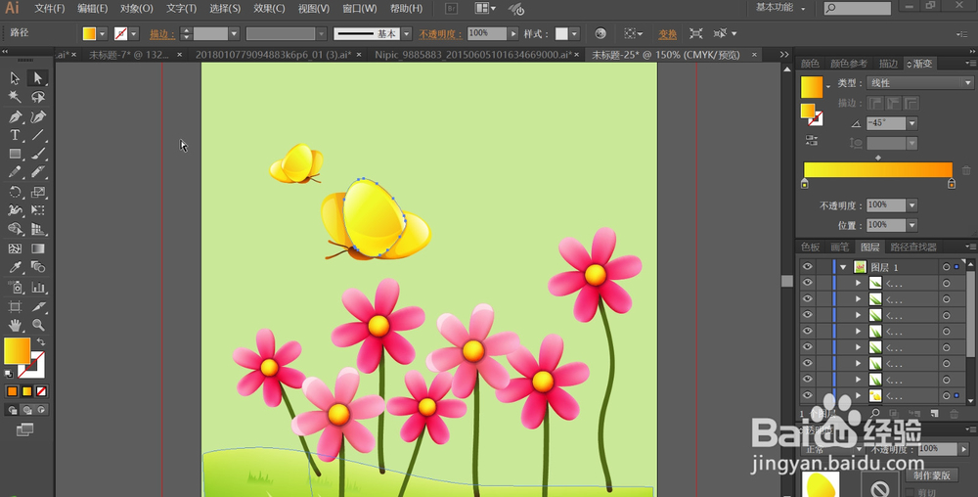
Task: Hide 图层 1 using its eye icon
Action: pyautogui.click(x=808, y=266)
